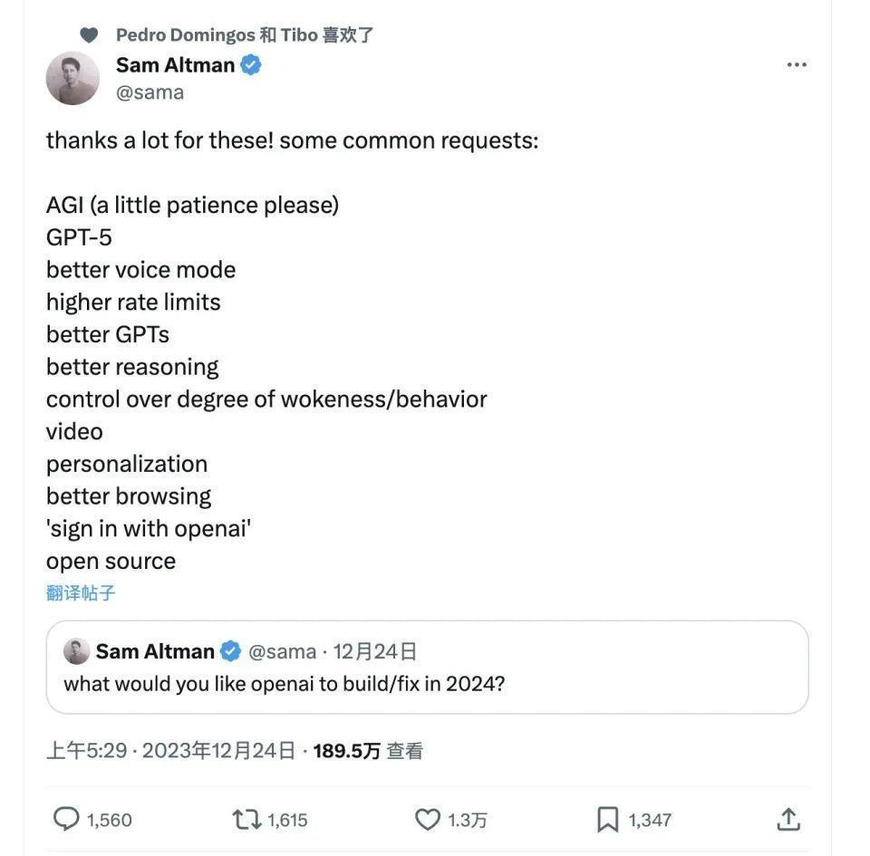Click the 上午5:29 · 2023年12月24日 timestamp
Image resolution: width=870 pixels, height=856 pixels.
pyautogui.click(x=171, y=751)
